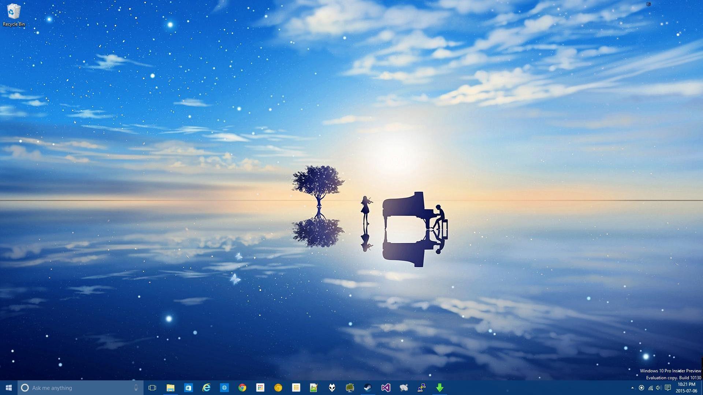This screenshot has width=703, height=395.
Task: Open Action Center notifications
Action: pyautogui.click(x=668, y=388)
